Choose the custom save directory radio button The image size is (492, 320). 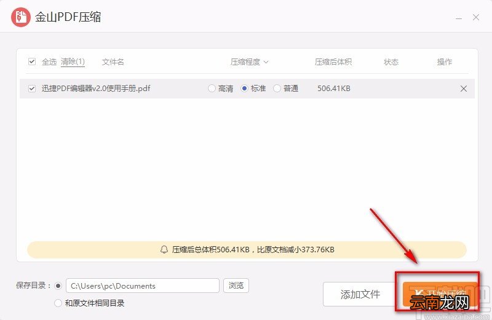coord(58,286)
